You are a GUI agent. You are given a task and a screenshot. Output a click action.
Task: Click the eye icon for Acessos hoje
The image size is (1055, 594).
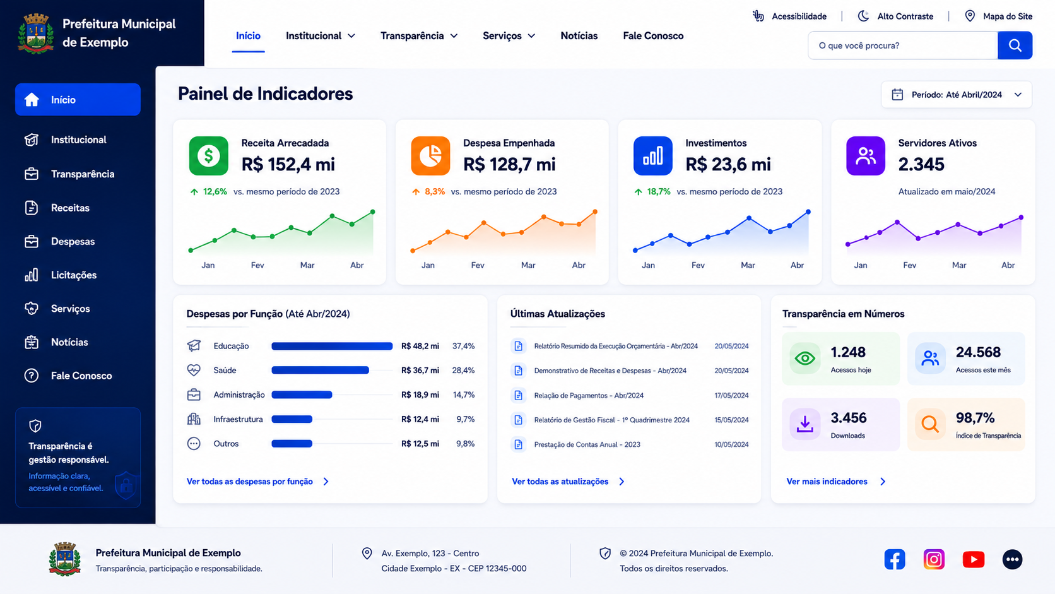pyautogui.click(x=805, y=359)
